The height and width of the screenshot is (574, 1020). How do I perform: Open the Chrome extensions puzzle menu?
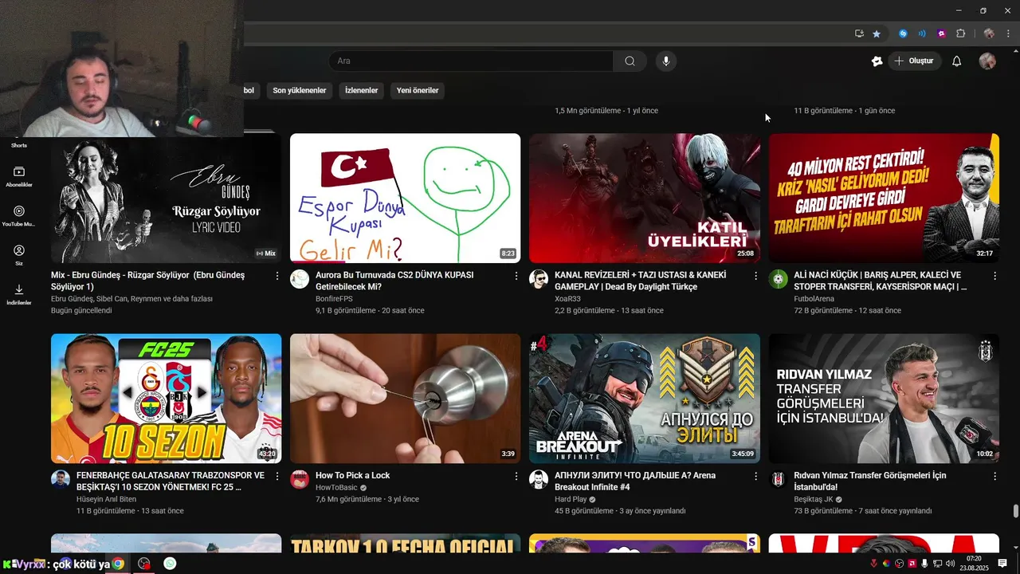point(960,33)
